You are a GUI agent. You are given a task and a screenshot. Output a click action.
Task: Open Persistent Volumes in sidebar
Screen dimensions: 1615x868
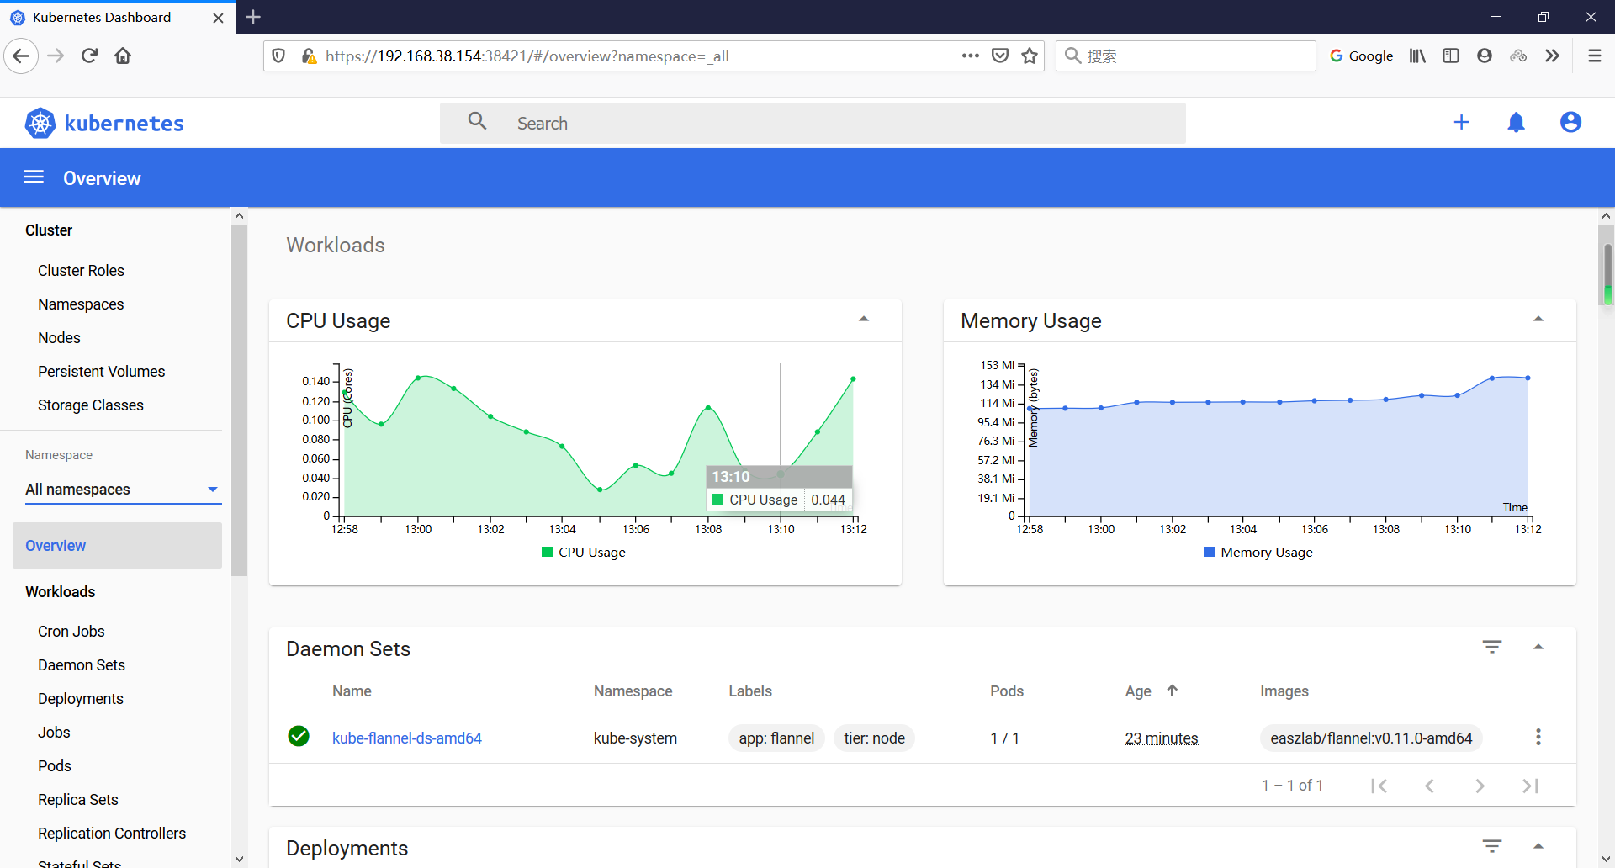[101, 372]
